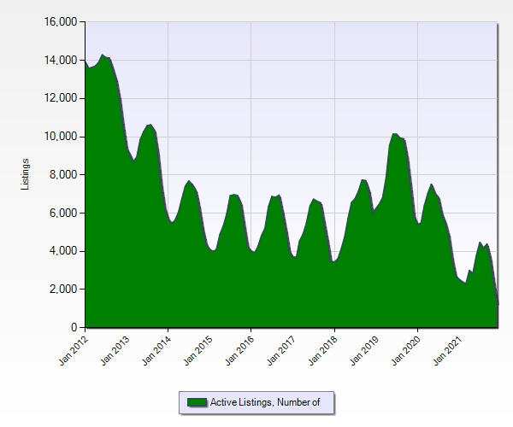The image size is (513, 427).
Task: Click the 10,000 y-axis label
Action: (61, 137)
